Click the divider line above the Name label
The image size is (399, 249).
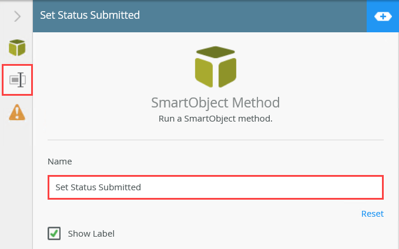pyautogui.click(x=215, y=140)
